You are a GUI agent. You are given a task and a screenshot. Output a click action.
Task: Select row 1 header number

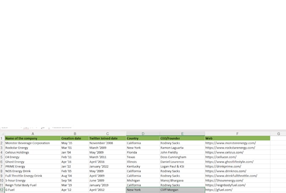tap(2, 138)
